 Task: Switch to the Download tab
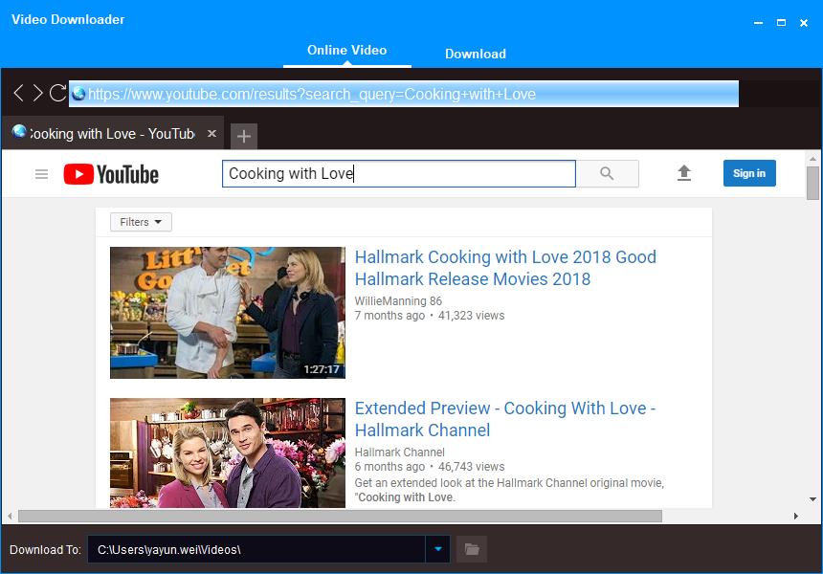coord(476,54)
